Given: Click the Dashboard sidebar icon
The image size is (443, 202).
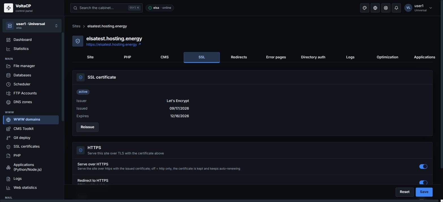Looking at the screenshot, I should pyautogui.click(x=8, y=40).
